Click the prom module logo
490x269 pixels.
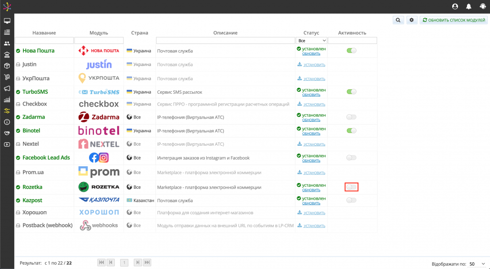[x=99, y=172]
